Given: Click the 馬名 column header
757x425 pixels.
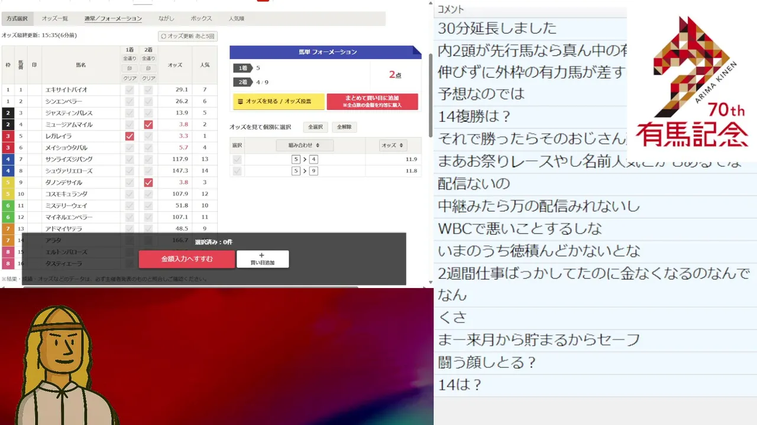Looking at the screenshot, I should point(80,65).
